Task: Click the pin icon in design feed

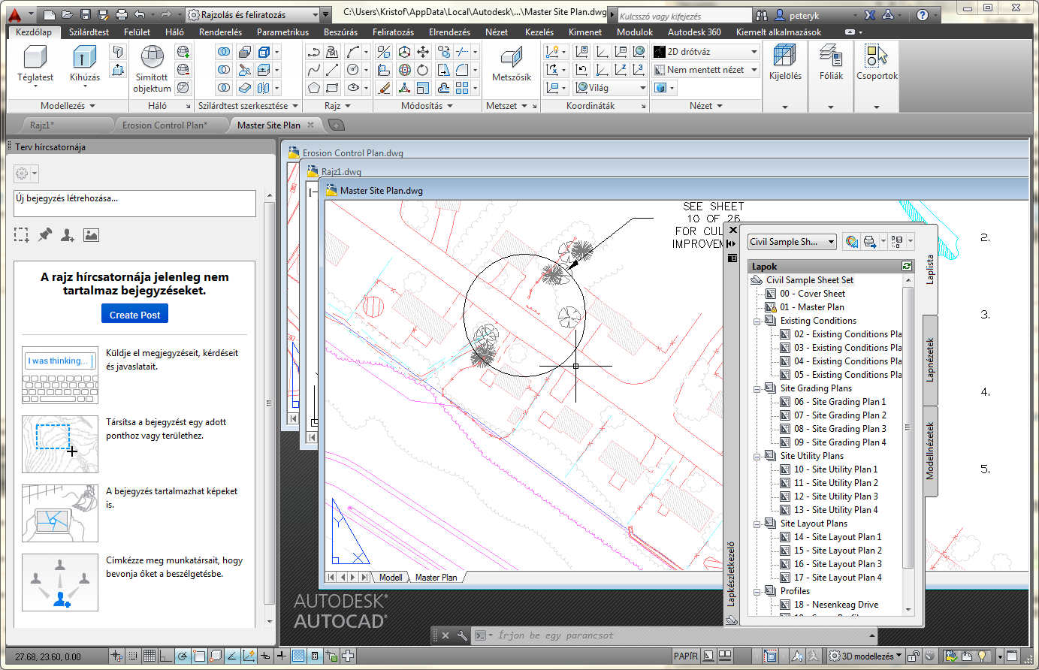Action: pos(45,235)
